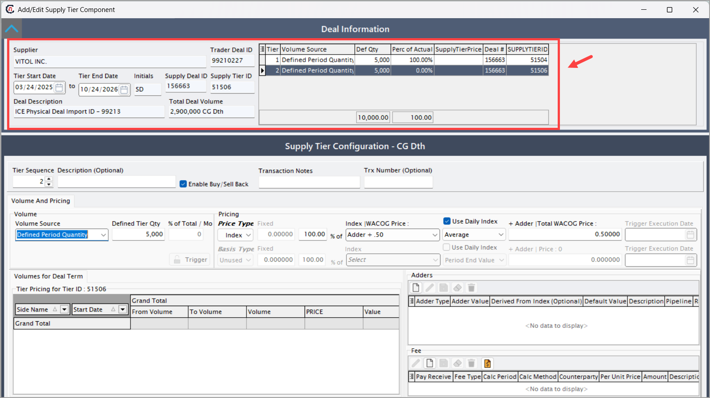This screenshot has width=710, height=398.
Task: Click the Calc Method column header
Action: coord(538,377)
